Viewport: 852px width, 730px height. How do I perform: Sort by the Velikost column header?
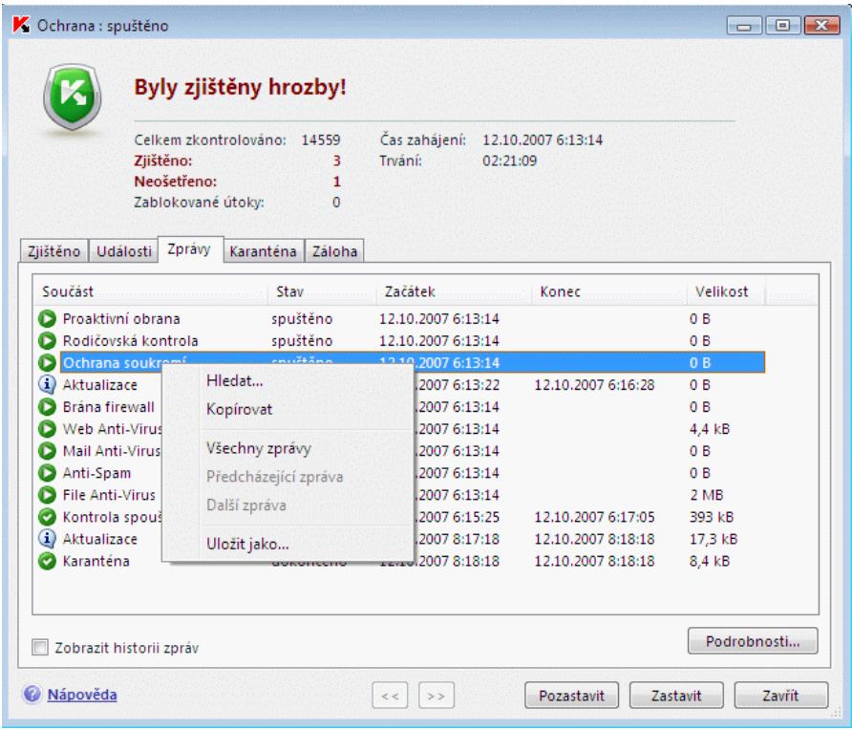pyautogui.click(x=727, y=291)
